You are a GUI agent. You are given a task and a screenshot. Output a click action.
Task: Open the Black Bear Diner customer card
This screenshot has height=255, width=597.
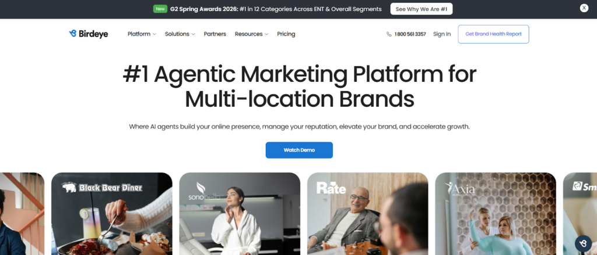(x=111, y=214)
